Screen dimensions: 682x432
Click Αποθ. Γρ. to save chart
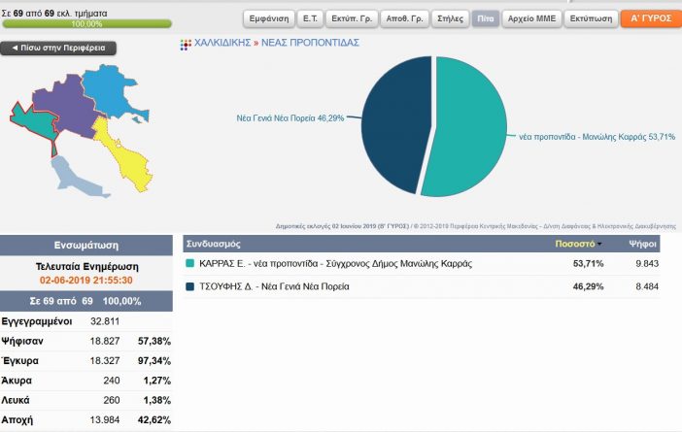coord(404,18)
